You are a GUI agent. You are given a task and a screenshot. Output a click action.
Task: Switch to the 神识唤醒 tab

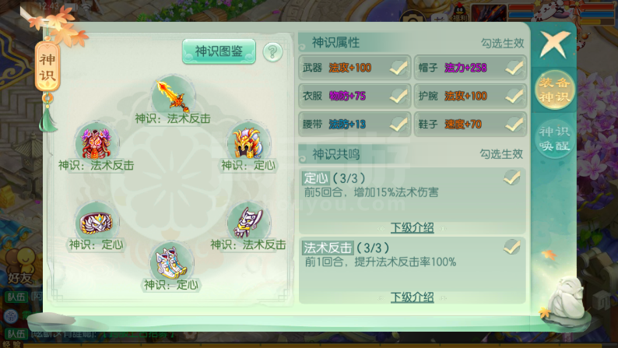(x=554, y=139)
